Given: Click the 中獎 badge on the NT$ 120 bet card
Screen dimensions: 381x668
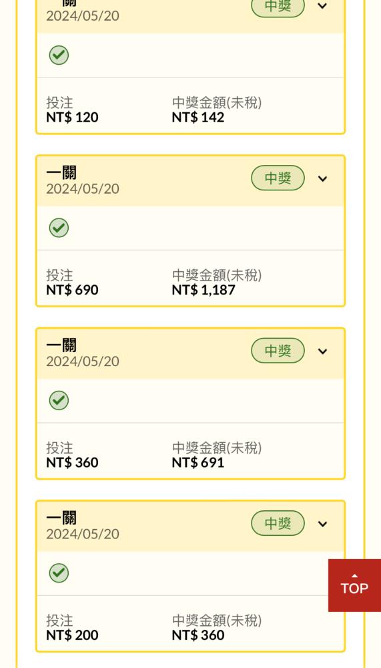Looking at the screenshot, I should tap(278, 6).
